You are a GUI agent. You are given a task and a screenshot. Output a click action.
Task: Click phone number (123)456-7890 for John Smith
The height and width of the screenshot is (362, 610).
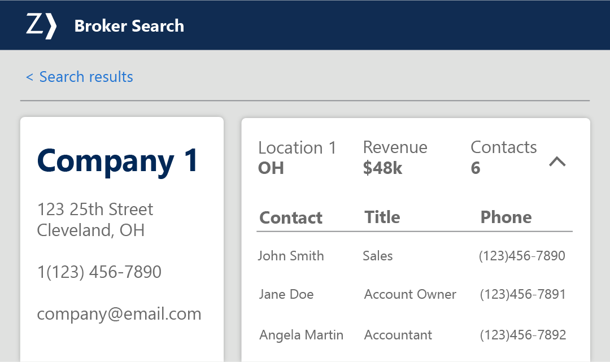[522, 256]
